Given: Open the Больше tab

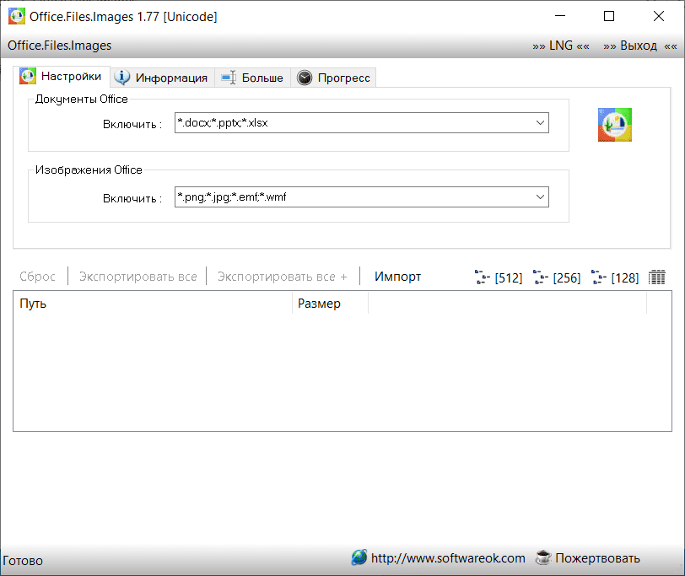Looking at the screenshot, I should (252, 78).
